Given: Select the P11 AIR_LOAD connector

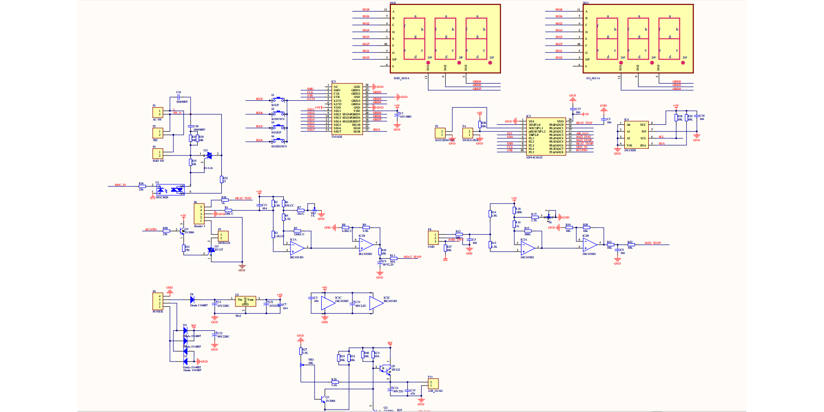Looking at the screenshot, I should pyautogui.click(x=433, y=384).
